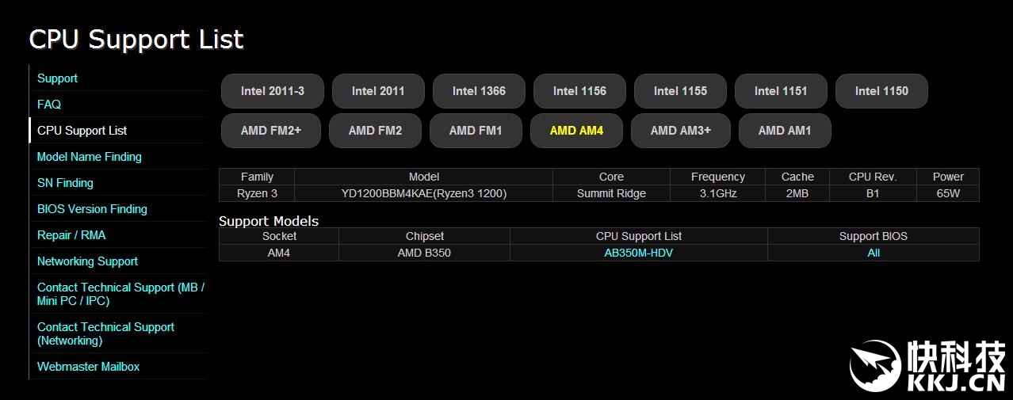Viewport: 1013px width, 400px height.
Task: Open BIOS Version Finding link
Action: click(x=92, y=209)
